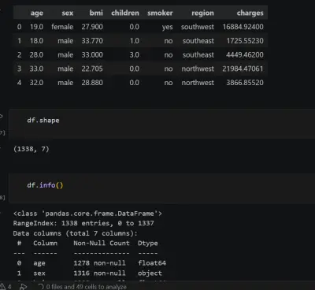The image size is (315, 290).
Task: Select charges value 1725.55230
Action: pyautogui.click(x=245, y=41)
